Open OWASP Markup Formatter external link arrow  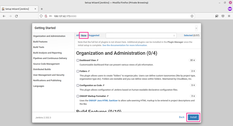pyautogui.click(x=107, y=96)
